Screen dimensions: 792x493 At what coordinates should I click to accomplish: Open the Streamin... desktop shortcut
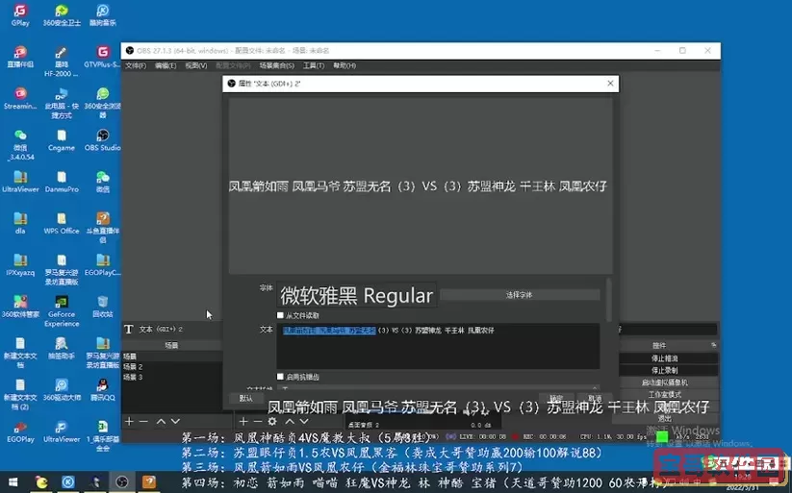[20, 98]
